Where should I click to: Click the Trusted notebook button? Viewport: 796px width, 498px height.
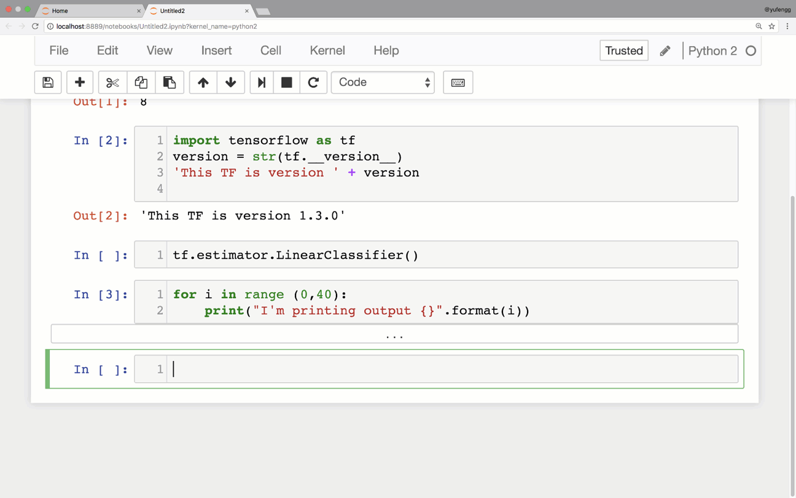624,51
